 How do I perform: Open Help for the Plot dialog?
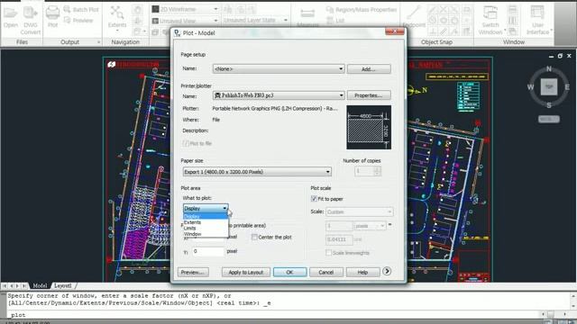pos(362,272)
